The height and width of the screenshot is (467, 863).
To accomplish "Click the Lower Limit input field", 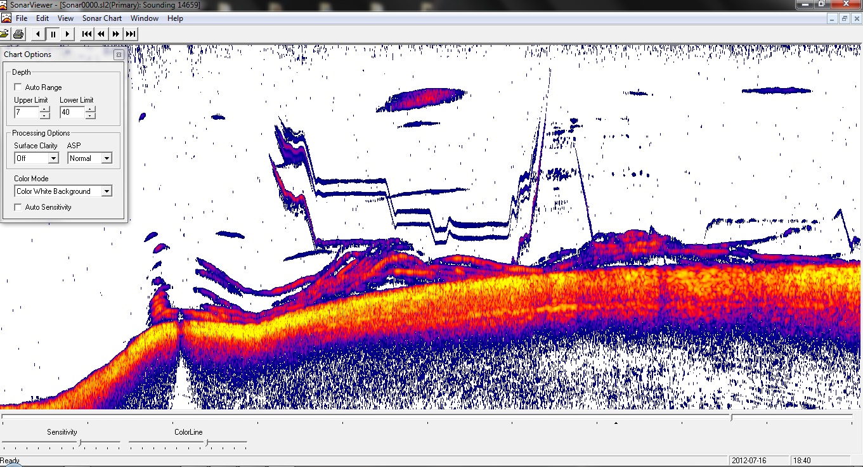I will point(72,112).
